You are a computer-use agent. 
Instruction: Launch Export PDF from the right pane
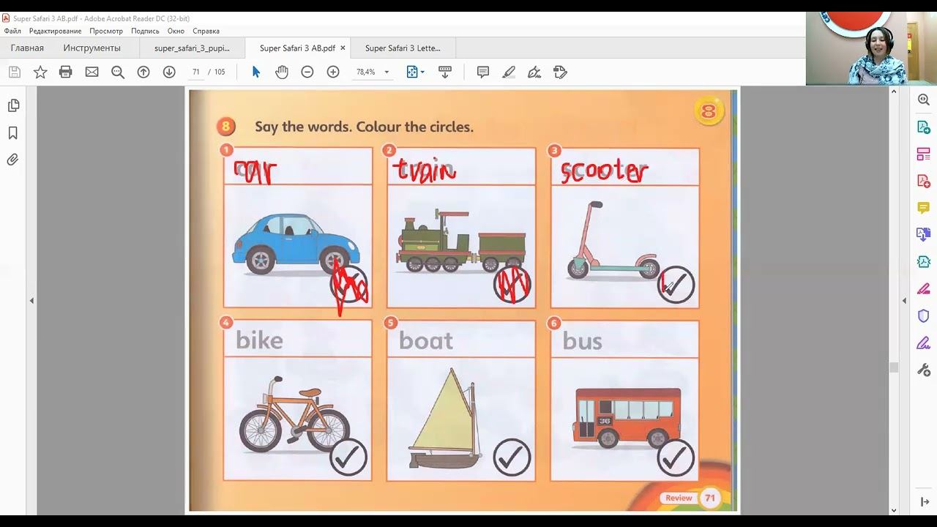924,127
